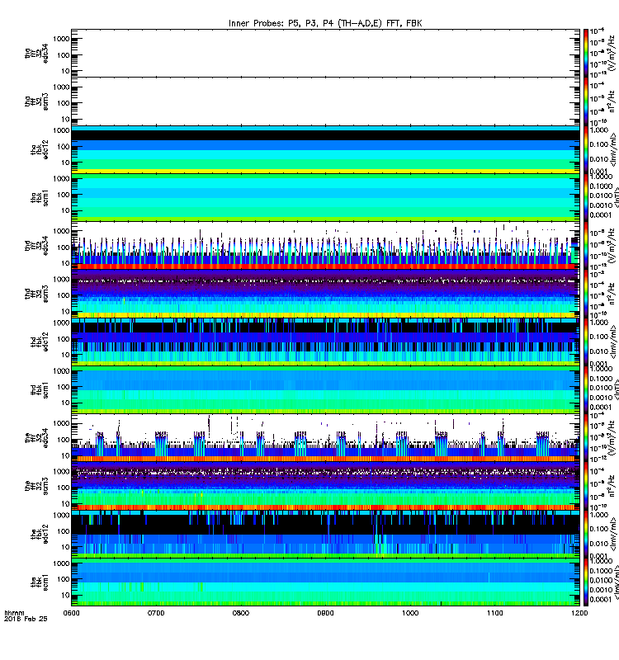Click the 'nT²/Hz' unit label of tha scm3
The image size is (619, 660).
point(612,103)
